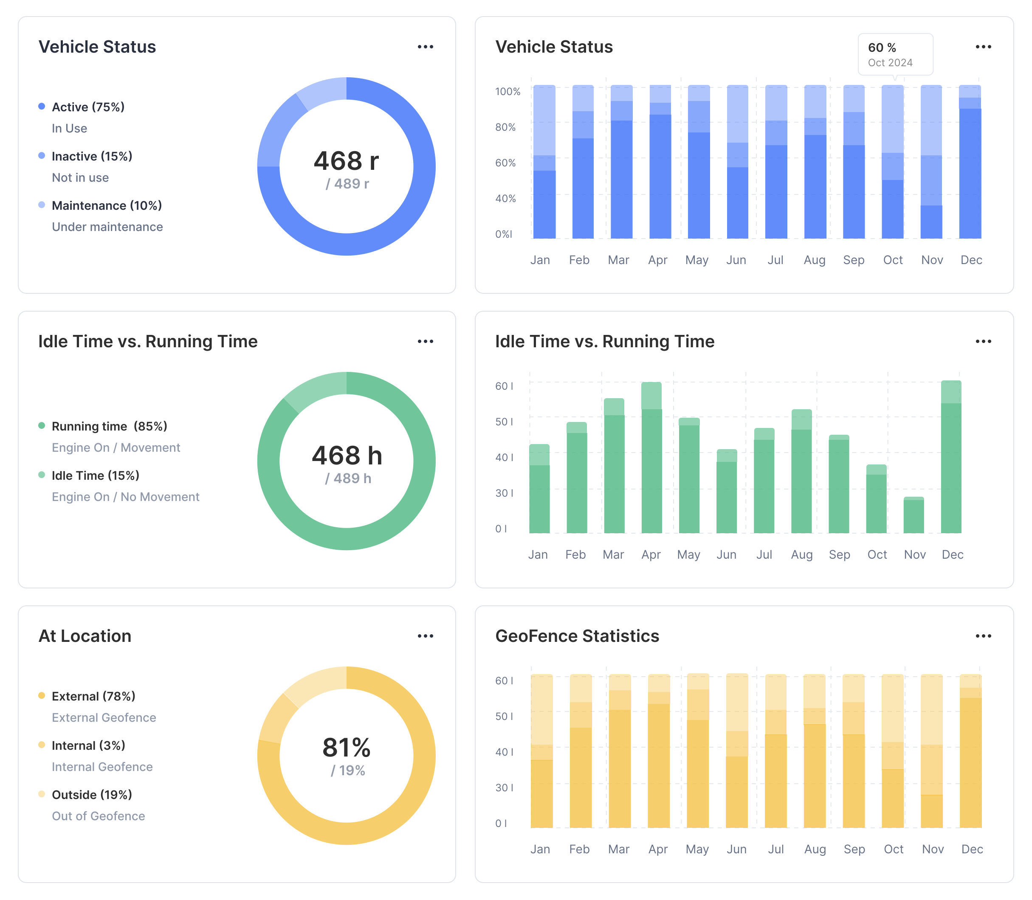
Task: Click the Mar label under Idle Time chart
Action: [613, 554]
